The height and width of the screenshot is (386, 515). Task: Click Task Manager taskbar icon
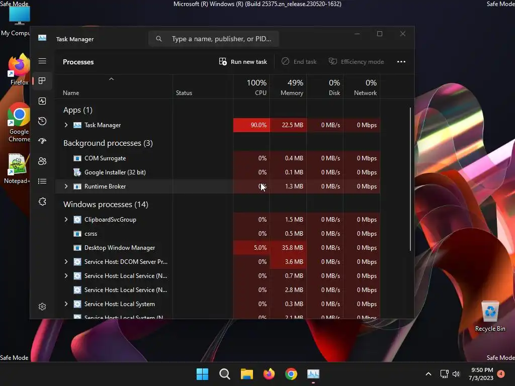tap(313, 374)
